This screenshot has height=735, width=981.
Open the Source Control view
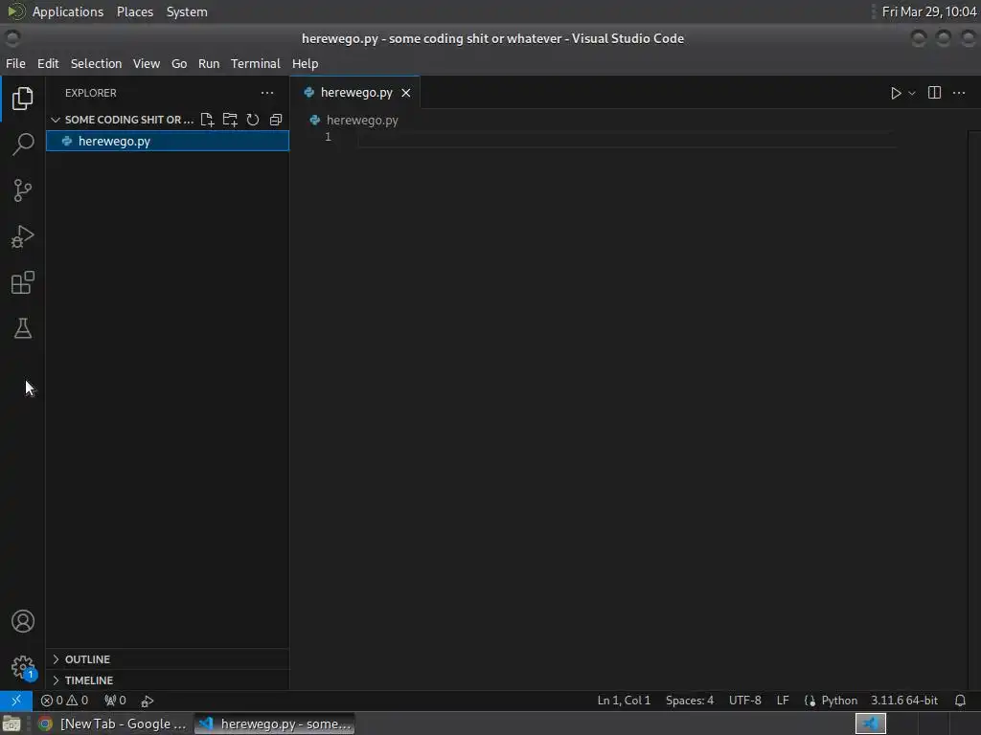[x=23, y=190]
